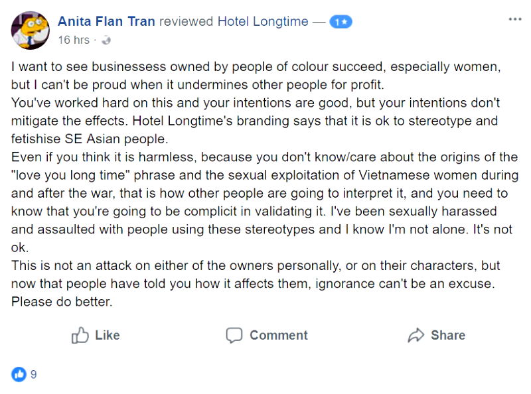Click the curved arrow Share icon

pyautogui.click(x=416, y=335)
